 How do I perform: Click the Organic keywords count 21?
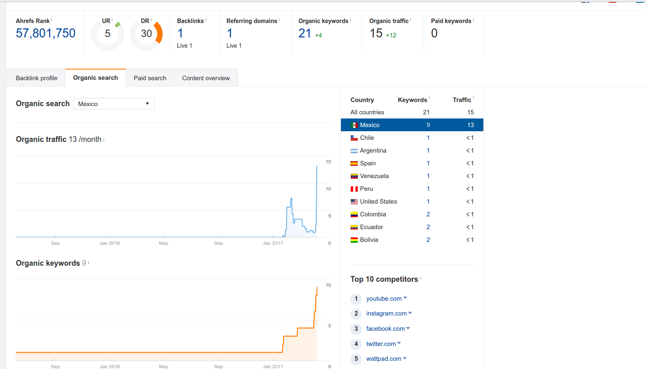[305, 33]
